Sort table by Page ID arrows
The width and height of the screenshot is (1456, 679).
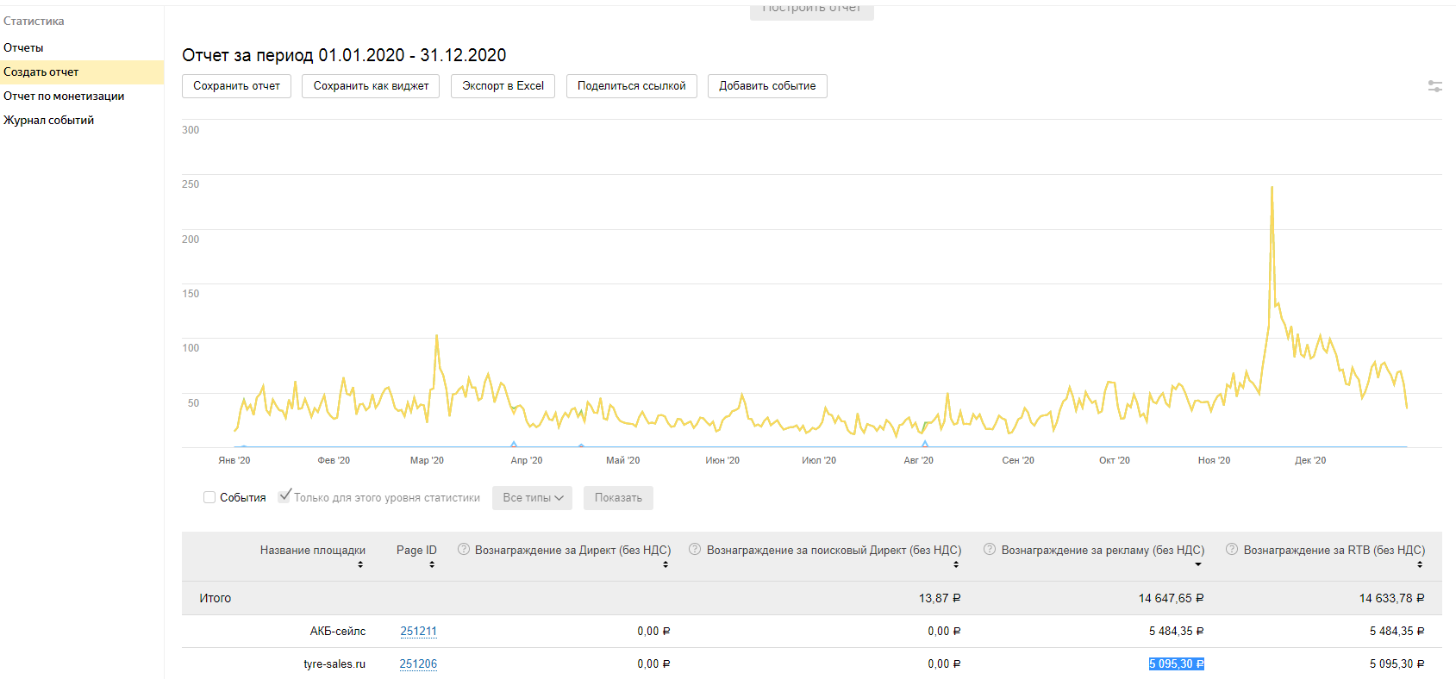point(432,565)
